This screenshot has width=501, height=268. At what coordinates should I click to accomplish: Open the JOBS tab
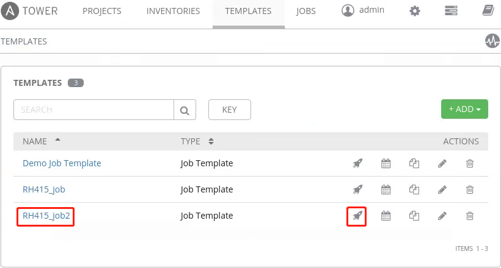coord(305,11)
